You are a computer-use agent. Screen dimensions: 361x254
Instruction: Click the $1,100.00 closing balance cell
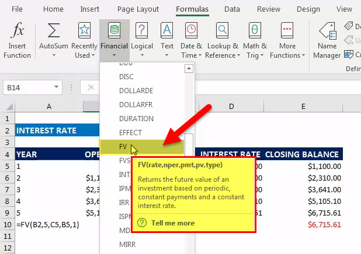pos(303,166)
